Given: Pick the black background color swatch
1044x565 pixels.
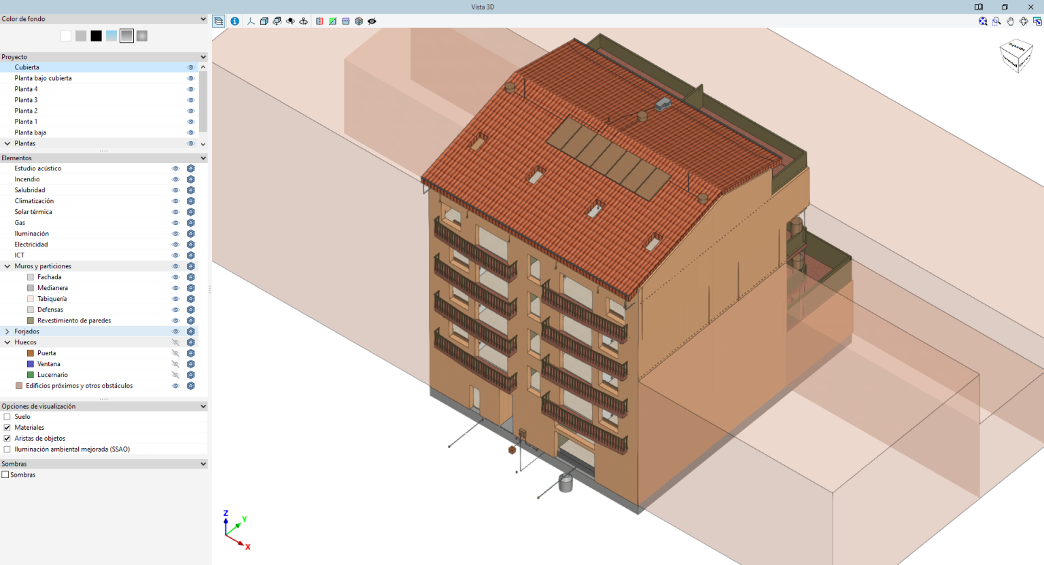Looking at the screenshot, I should click(97, 35).
